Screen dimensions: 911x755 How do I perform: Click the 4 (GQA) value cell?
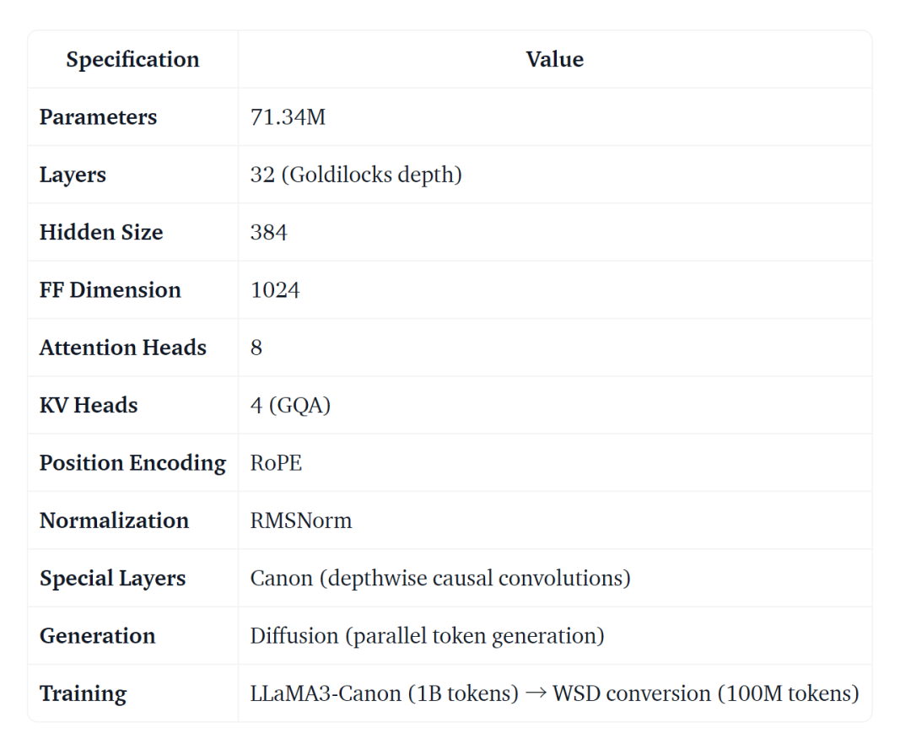point(290,405)
